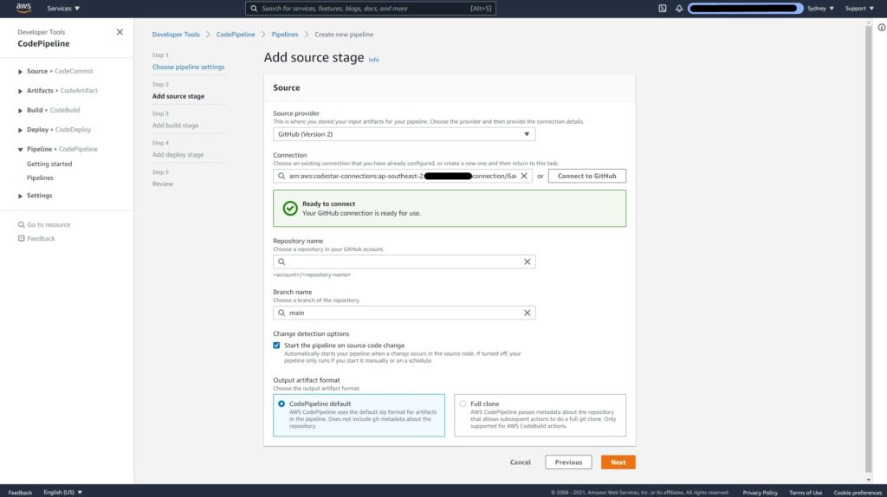Screen dimensions: 887x497
Task: Open the Services menu
Action: (x=63, y=9)
